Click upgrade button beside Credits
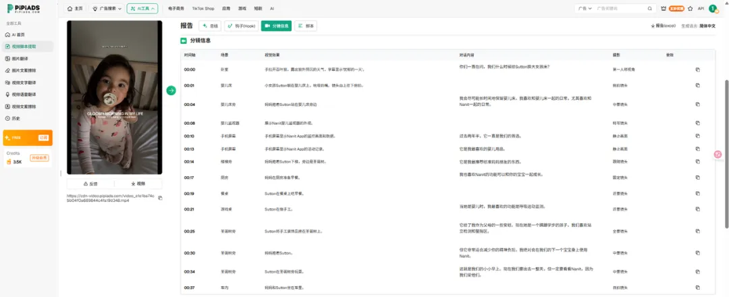Image resolution: width=729 pixels, height=297 pixels. point(40,158)
